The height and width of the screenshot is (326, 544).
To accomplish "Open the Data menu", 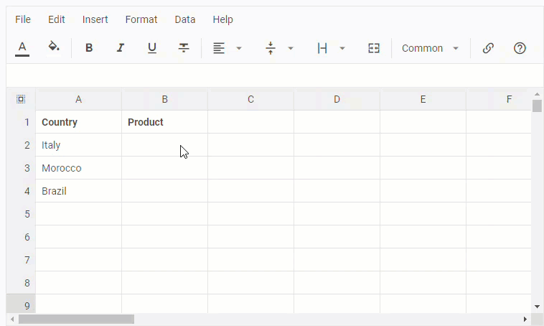I will coord(185,19).
